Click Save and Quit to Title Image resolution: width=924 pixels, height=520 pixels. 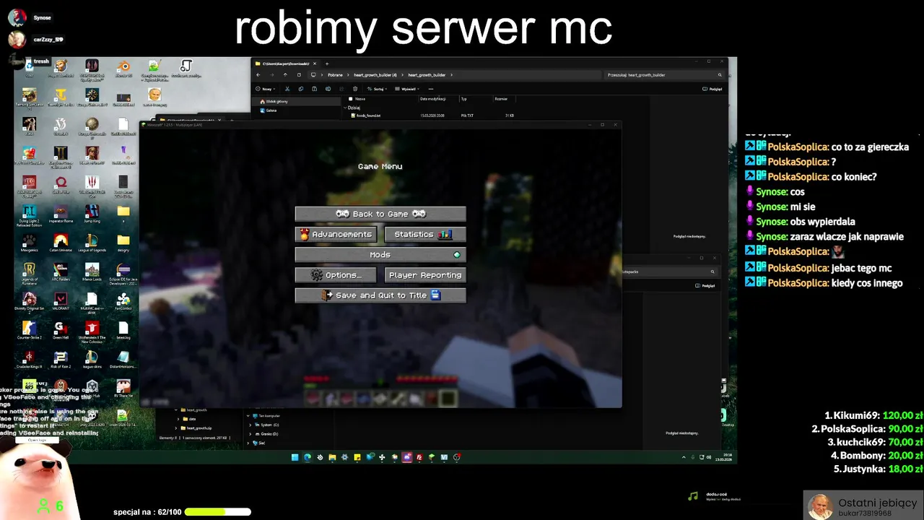click(x=380, y=295)
